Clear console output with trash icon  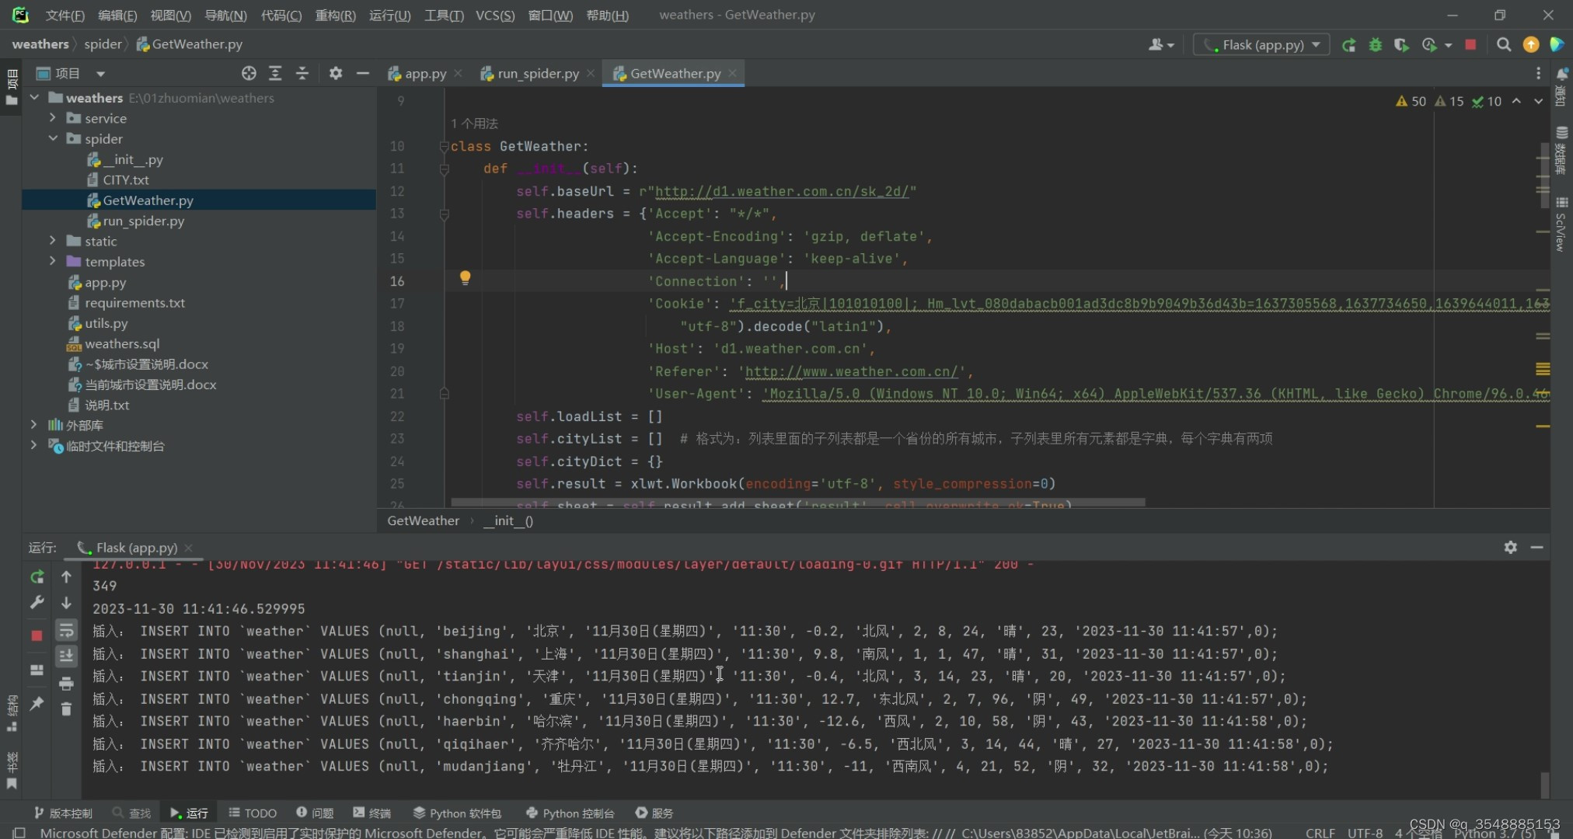coord(66,708)
